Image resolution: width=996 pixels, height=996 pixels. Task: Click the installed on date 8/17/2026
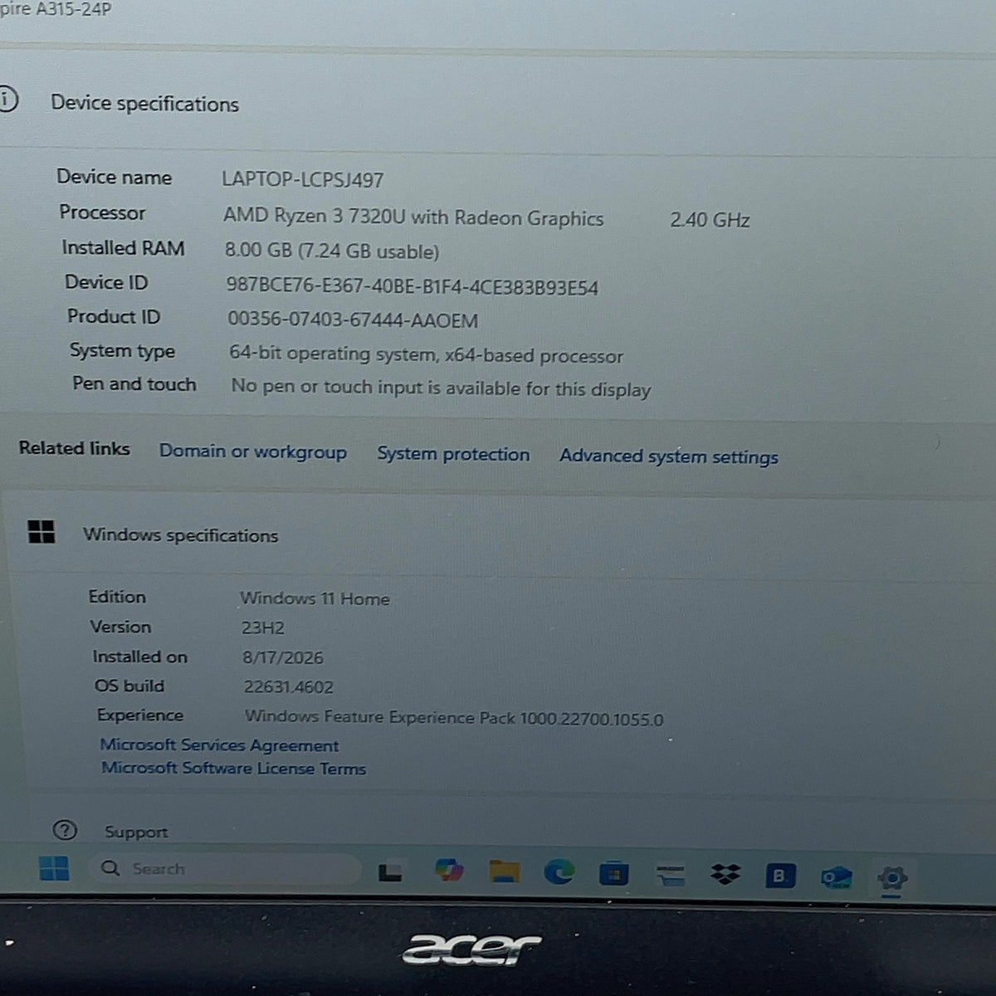click(283, 657)
